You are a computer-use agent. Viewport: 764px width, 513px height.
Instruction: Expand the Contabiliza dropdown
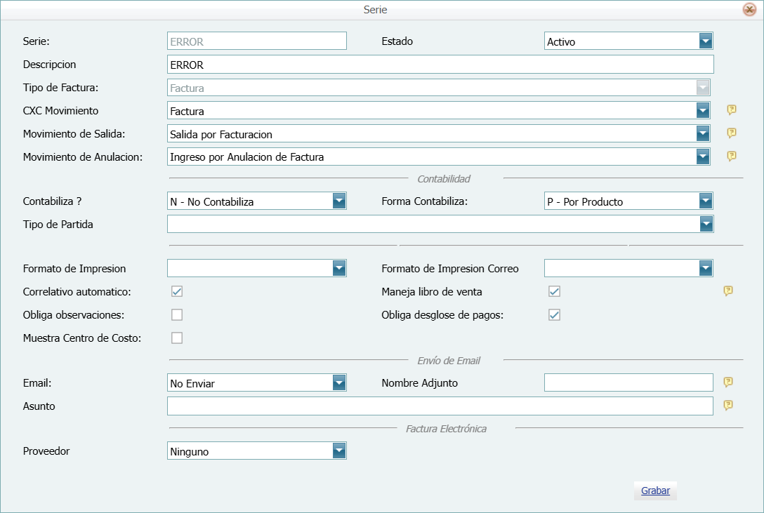339,201
